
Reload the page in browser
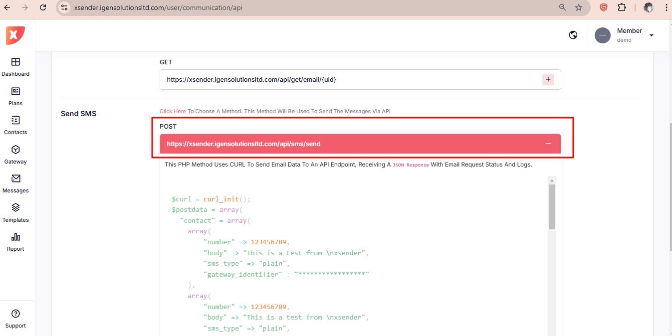(43, 7)
